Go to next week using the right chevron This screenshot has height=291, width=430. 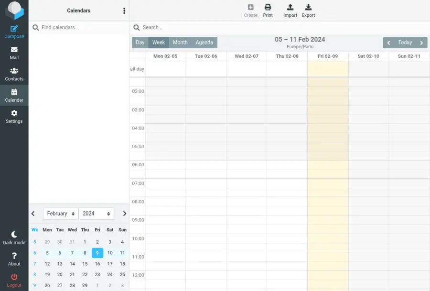coord(421,42)
